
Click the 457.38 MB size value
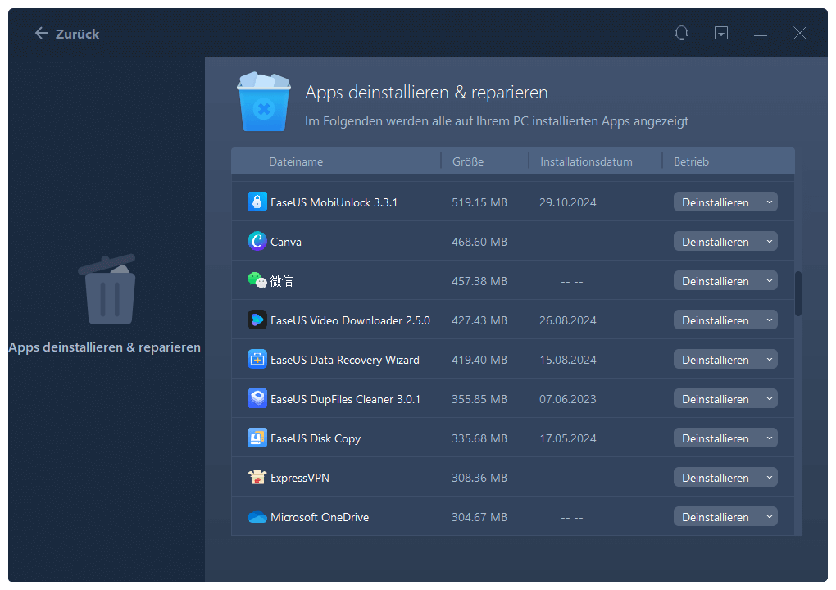[x=479, y=281]
